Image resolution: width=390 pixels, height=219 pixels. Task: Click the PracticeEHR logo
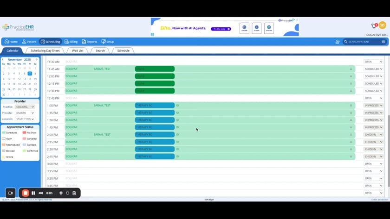pos(18,27)
